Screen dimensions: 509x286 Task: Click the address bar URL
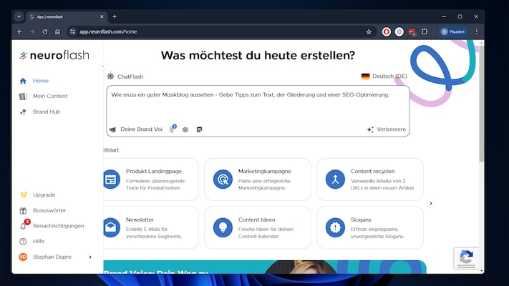(x=108, y=31)
